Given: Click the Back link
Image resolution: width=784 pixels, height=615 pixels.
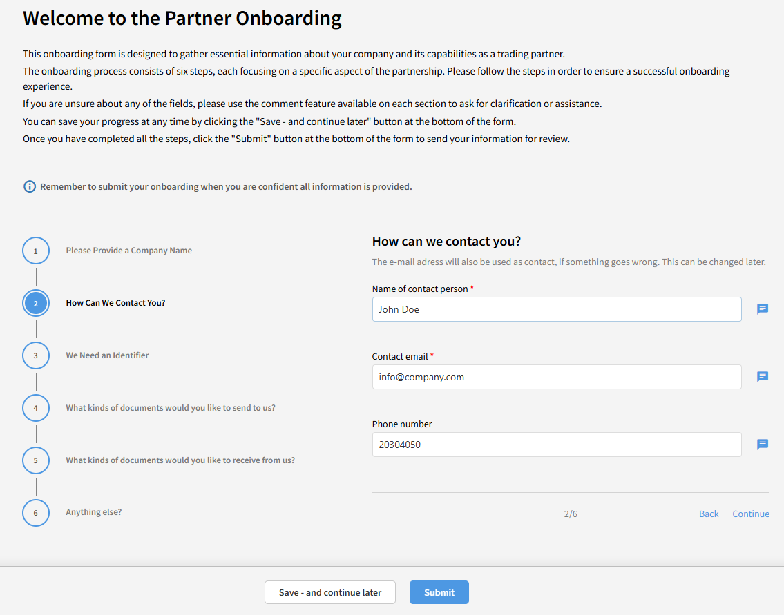Looking at the screenshot, I should click(709, 514).
